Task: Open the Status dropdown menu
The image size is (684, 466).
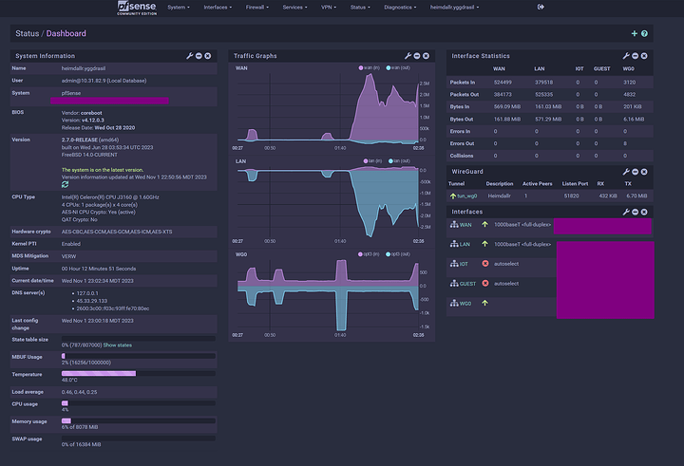Action: click(360, 8)
